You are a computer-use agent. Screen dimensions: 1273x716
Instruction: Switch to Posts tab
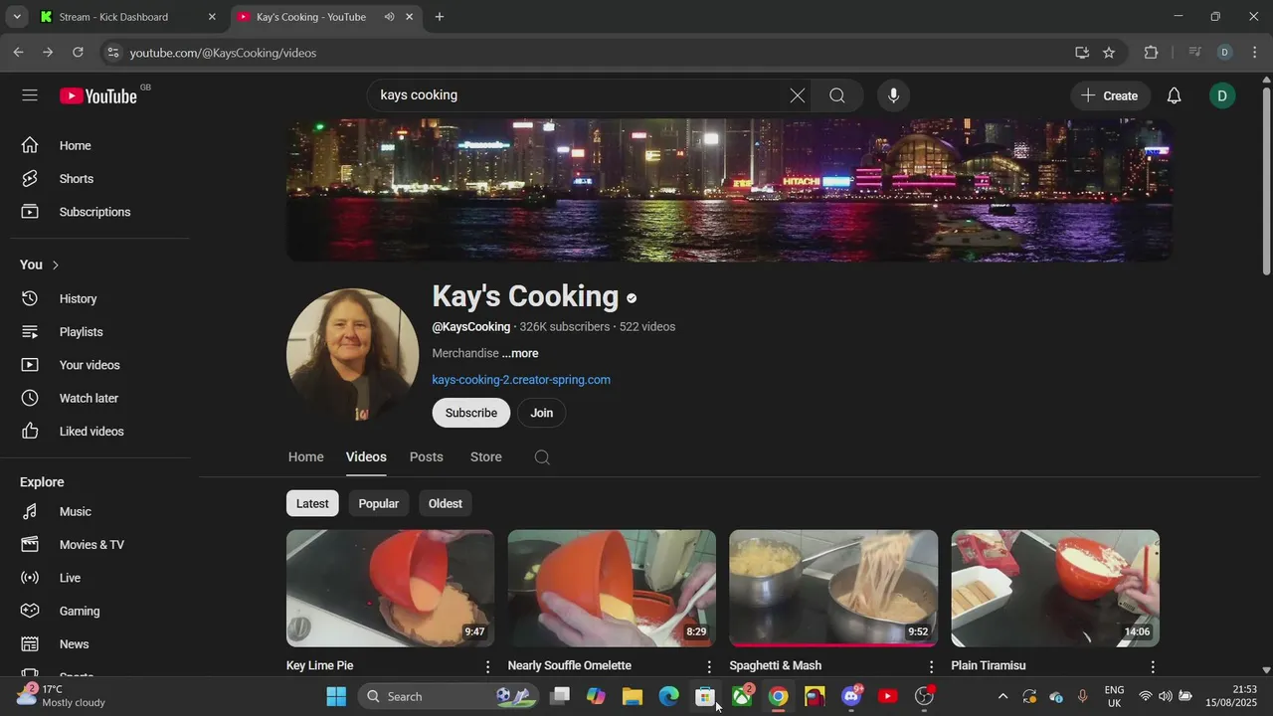pos(427,457)
